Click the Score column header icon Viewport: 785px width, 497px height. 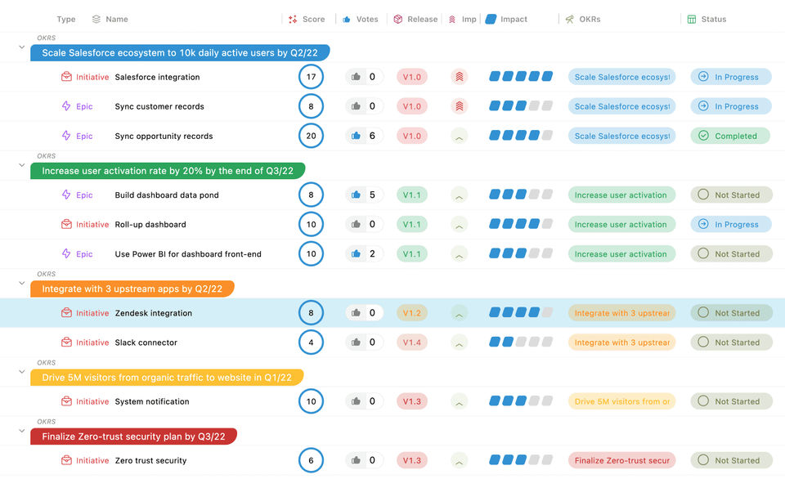point(293,19)
